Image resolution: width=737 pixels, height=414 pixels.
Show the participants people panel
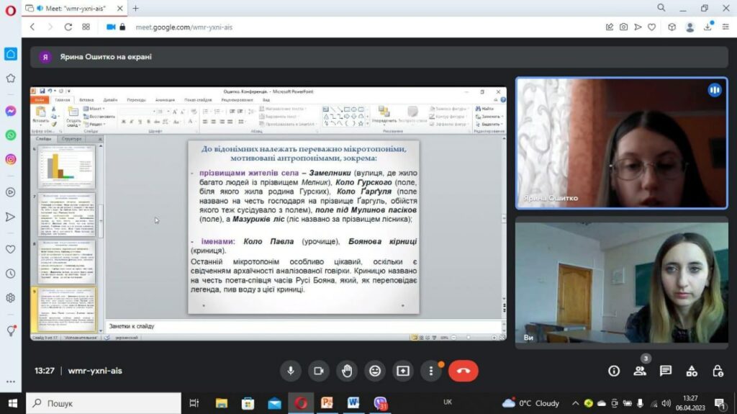click(x=640, y=371)
